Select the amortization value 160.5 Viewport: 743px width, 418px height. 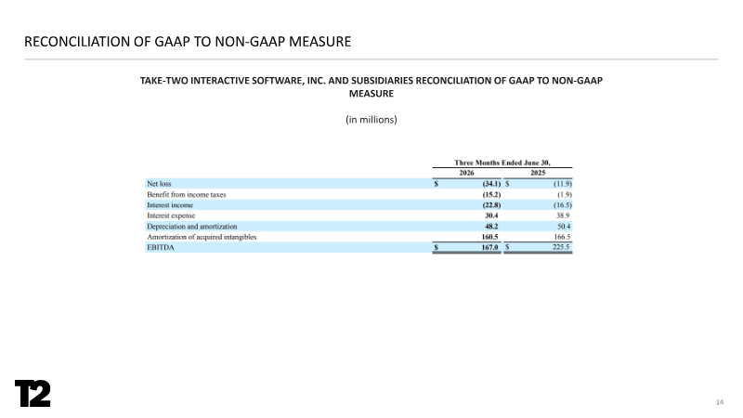(x=490, y=237)
